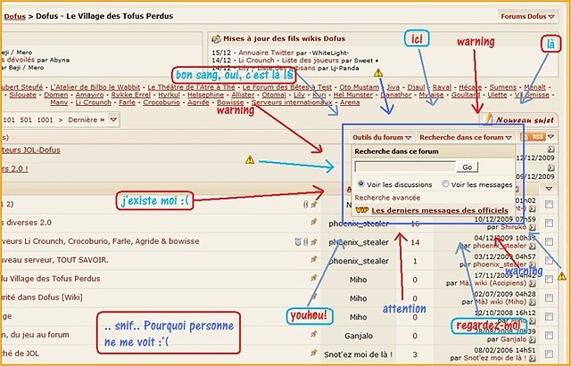Open Recherche avancée link
This screenshot has height=366, width=571.
385,197
